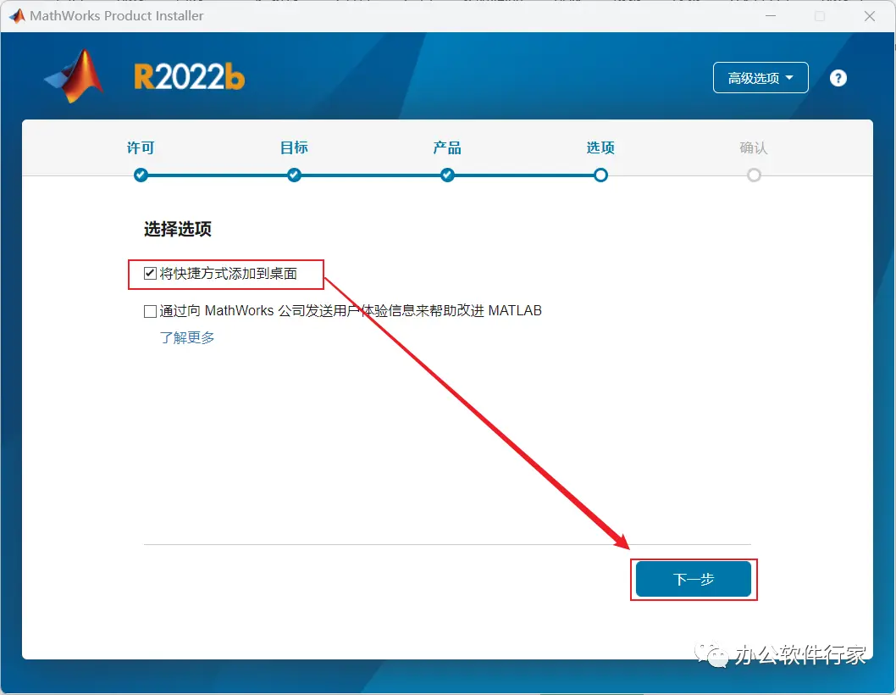
Task: Toggle the 将快捷方式添加到桌面 checkbox
Action: pos(150,274)
